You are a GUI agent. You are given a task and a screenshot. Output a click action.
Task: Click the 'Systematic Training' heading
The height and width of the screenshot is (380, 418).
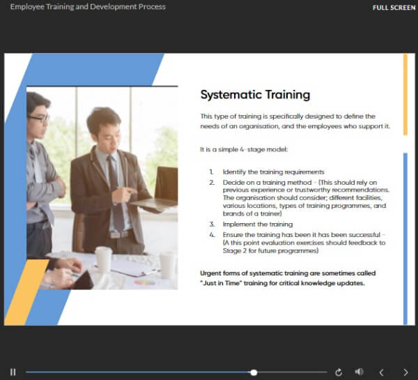pos(255,95)
